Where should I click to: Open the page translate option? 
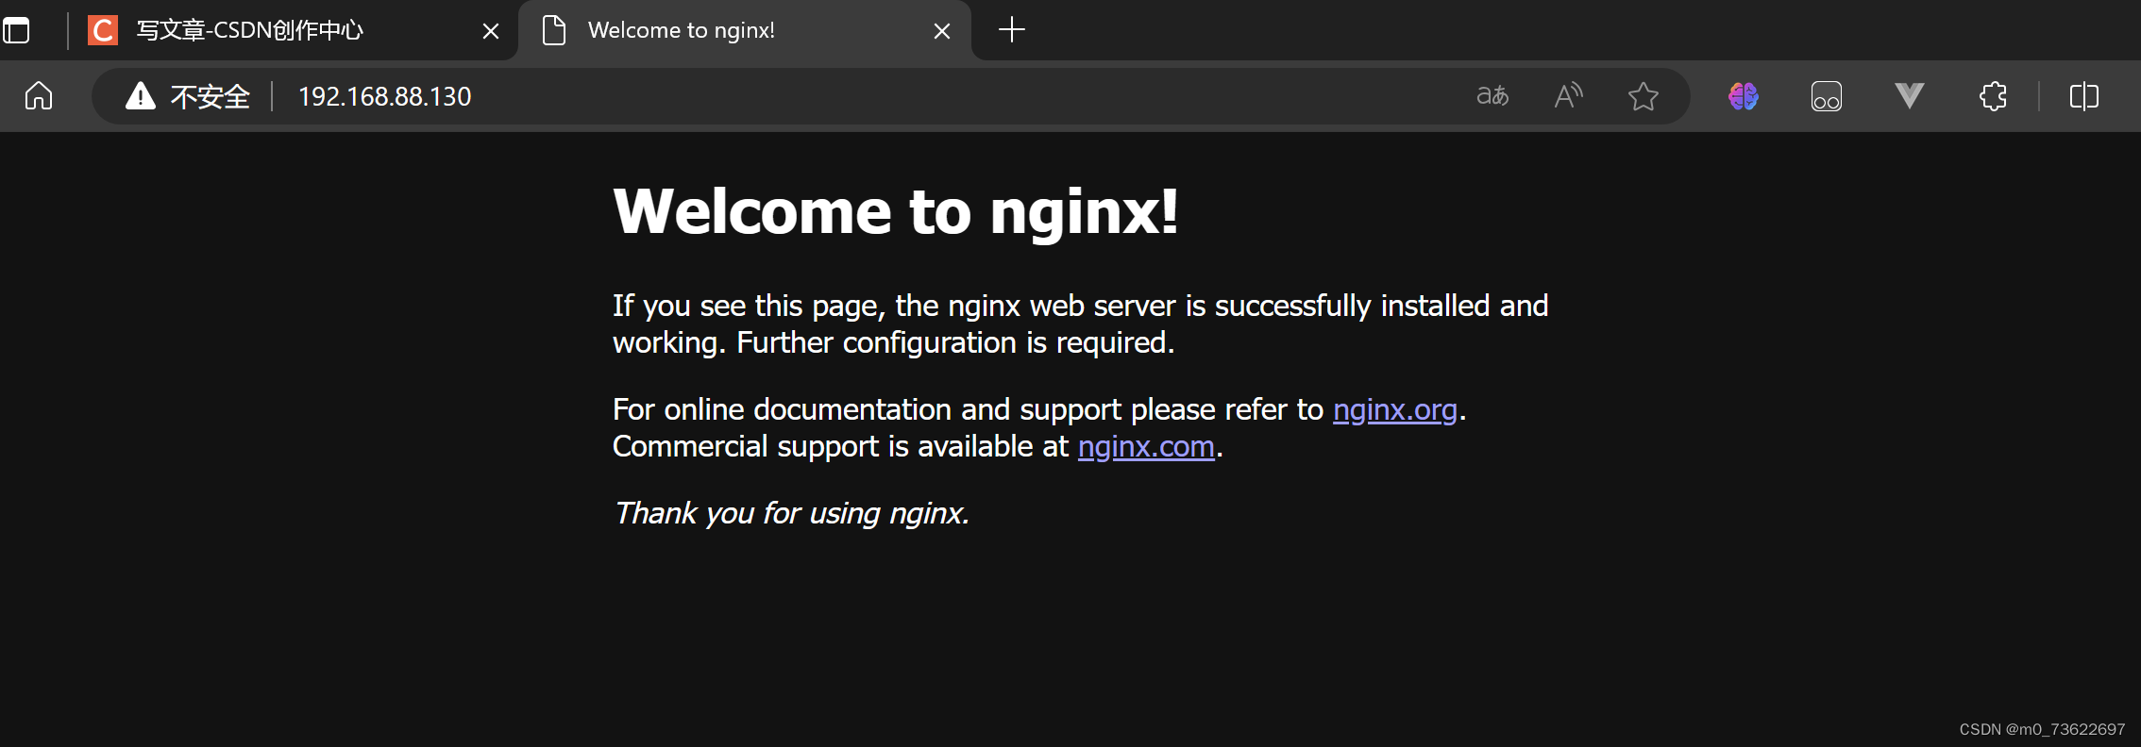click(1492, 96)
